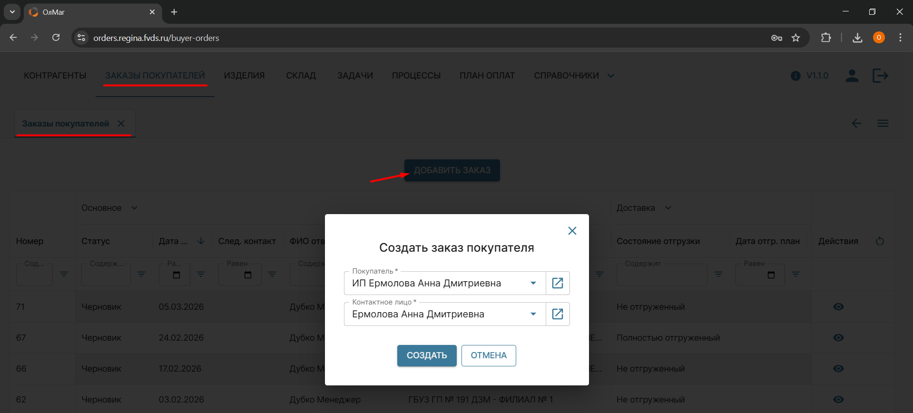Open buyer record via external link icon

click(x=557, y=283)
